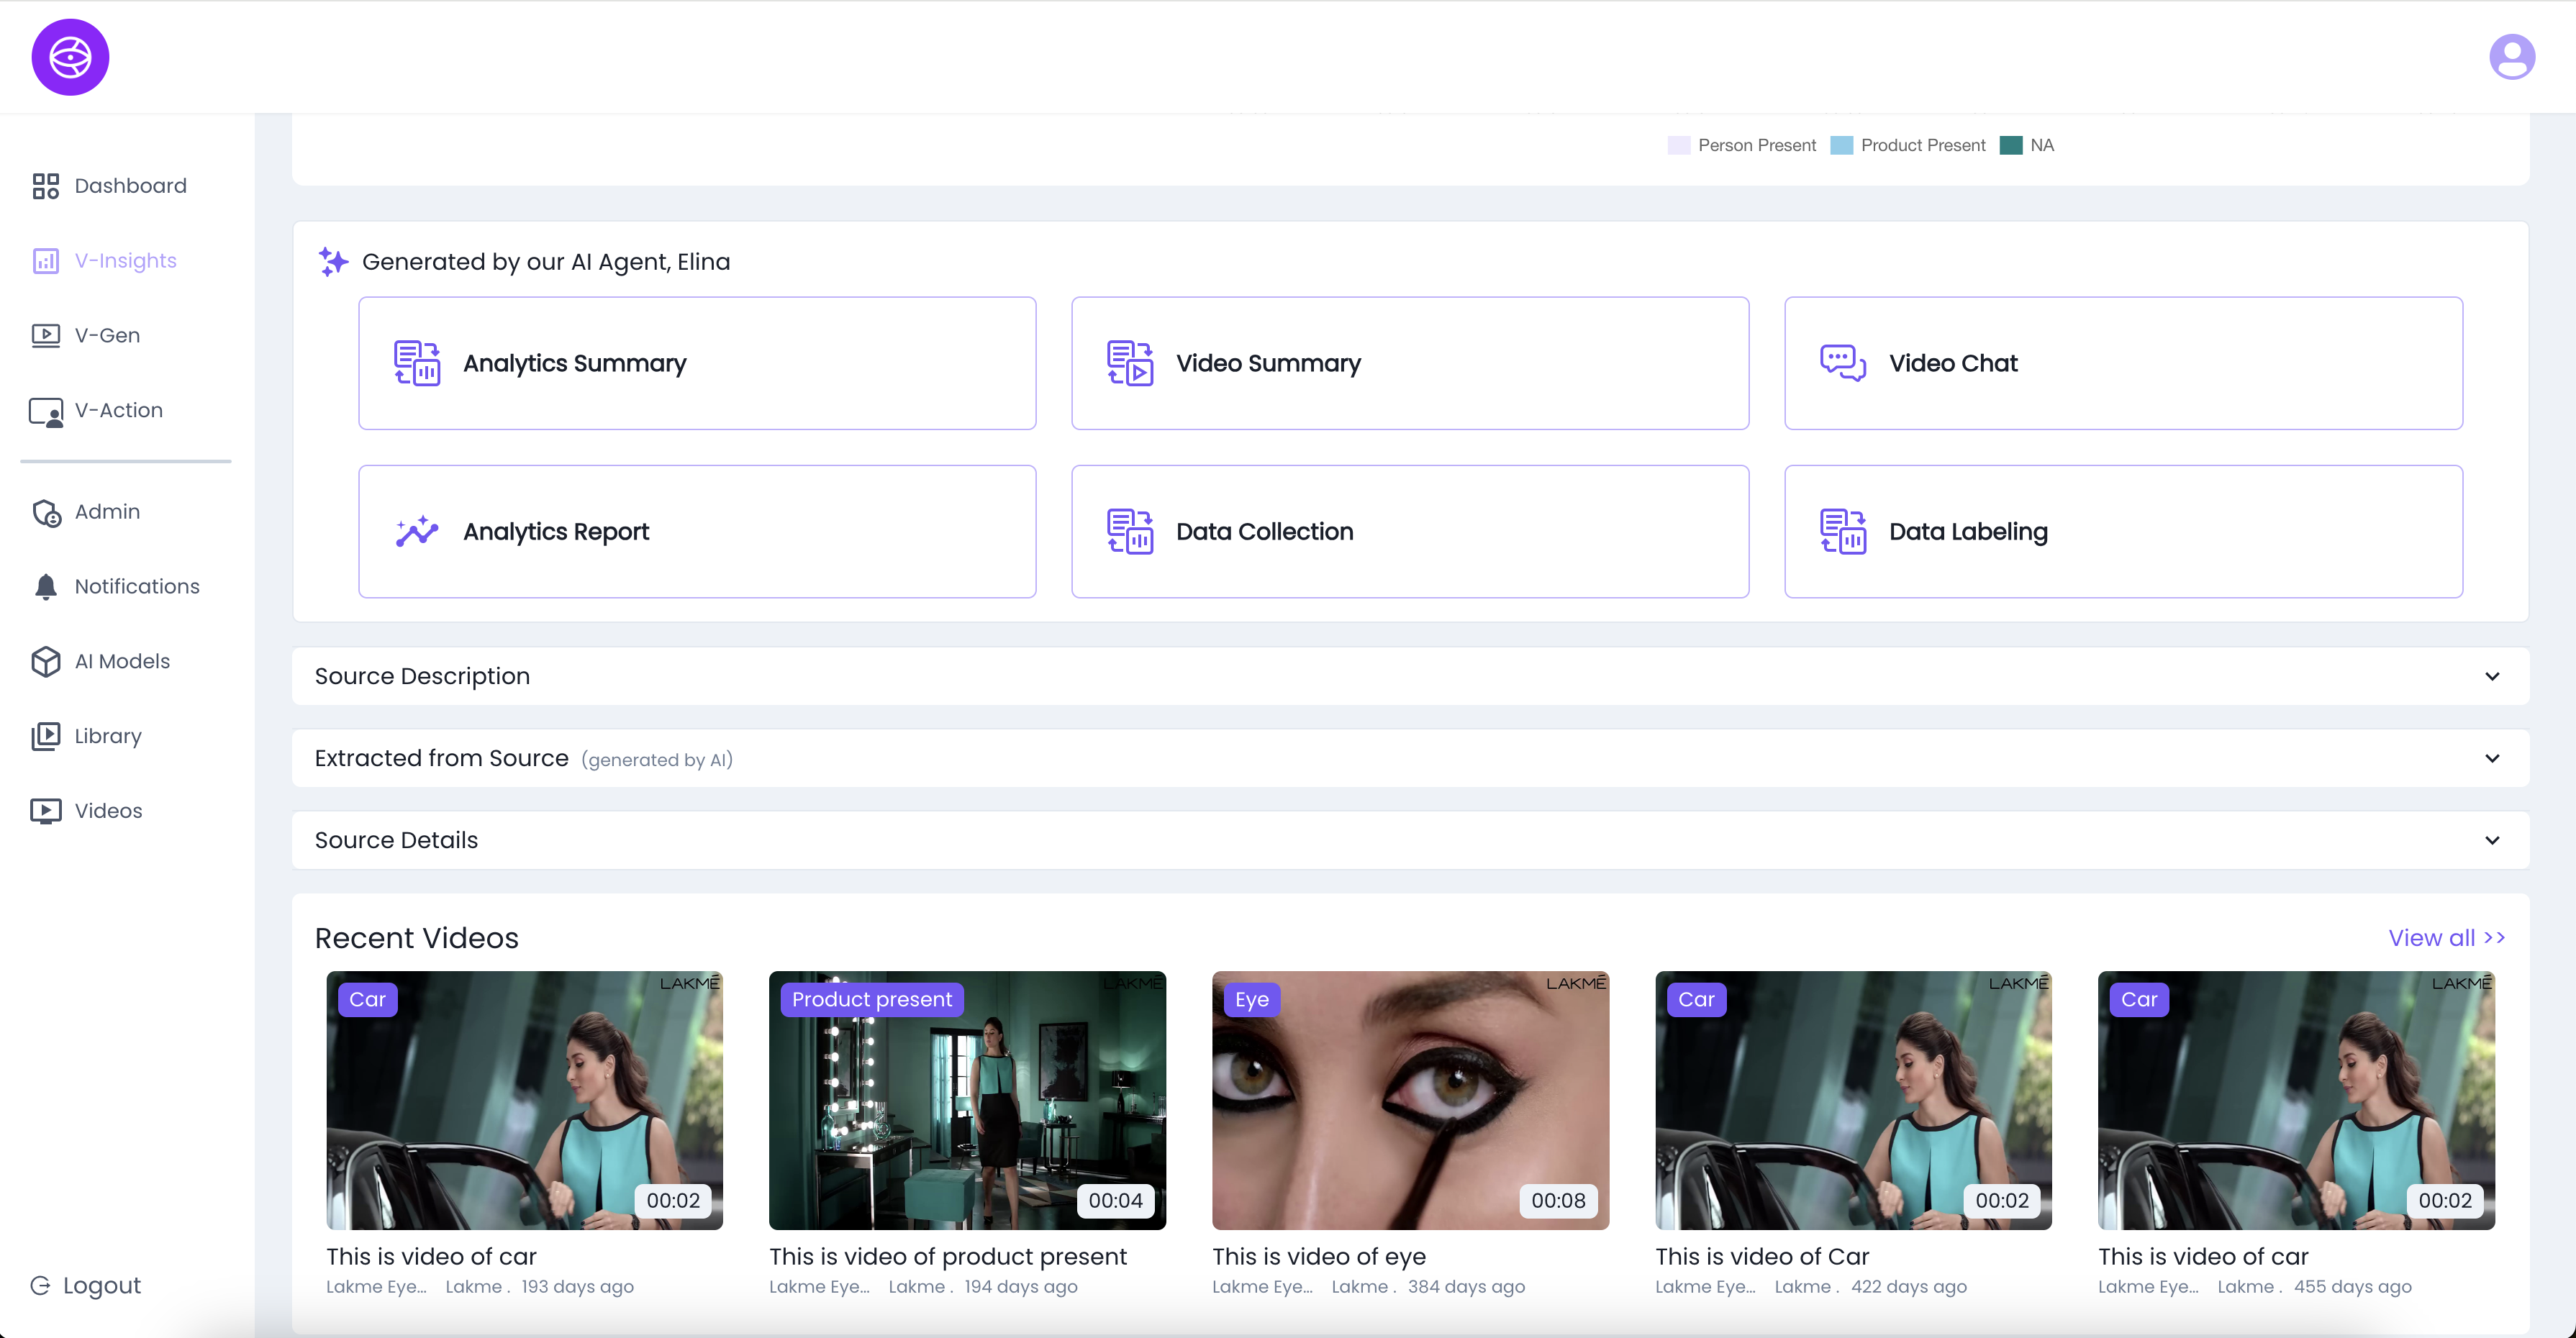The image size is (2576, 1338).
Task: Click the Recent Videos heading
Action: pos(417,938)
